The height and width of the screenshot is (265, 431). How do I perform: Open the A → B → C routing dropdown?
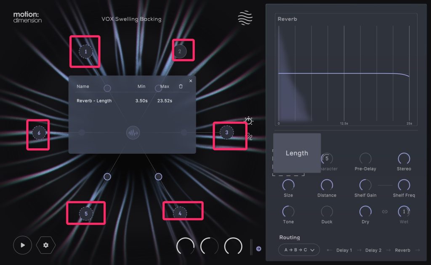click(x=299, y=250)
